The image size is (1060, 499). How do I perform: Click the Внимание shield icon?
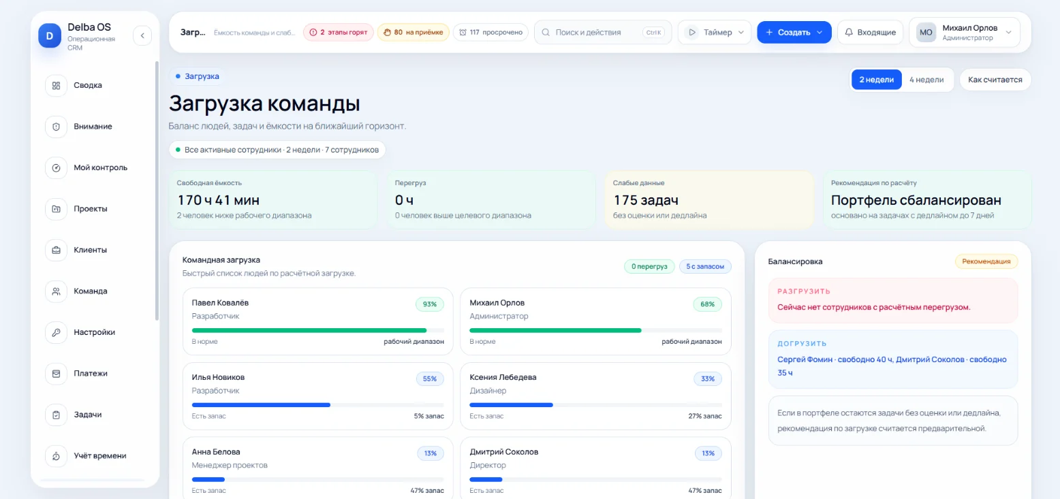point(56,127)
